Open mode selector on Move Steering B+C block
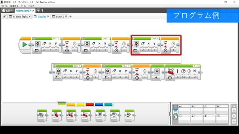Image resolution: width=239 pixels, height=134 pixels. click(170, 78)
